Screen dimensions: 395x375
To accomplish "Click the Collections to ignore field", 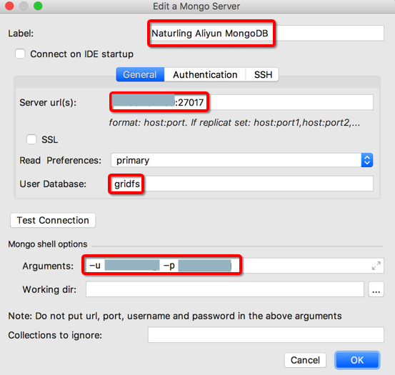I will click(266, 335).
